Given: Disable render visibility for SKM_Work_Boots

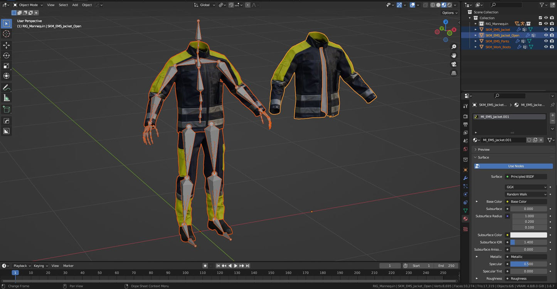Looking at the screenshot, I should point(551,47).
